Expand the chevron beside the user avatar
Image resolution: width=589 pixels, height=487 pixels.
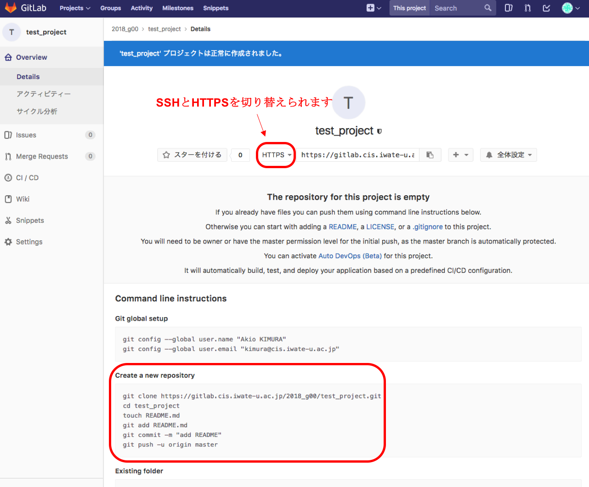click(578, 8)
